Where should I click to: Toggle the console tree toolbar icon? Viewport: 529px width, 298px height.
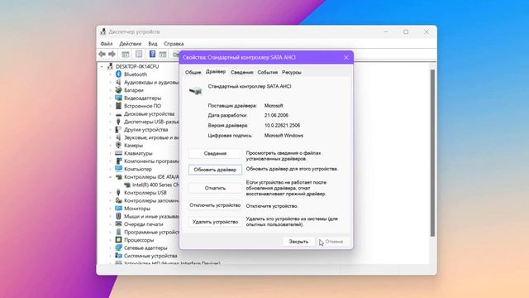point(126,54)
